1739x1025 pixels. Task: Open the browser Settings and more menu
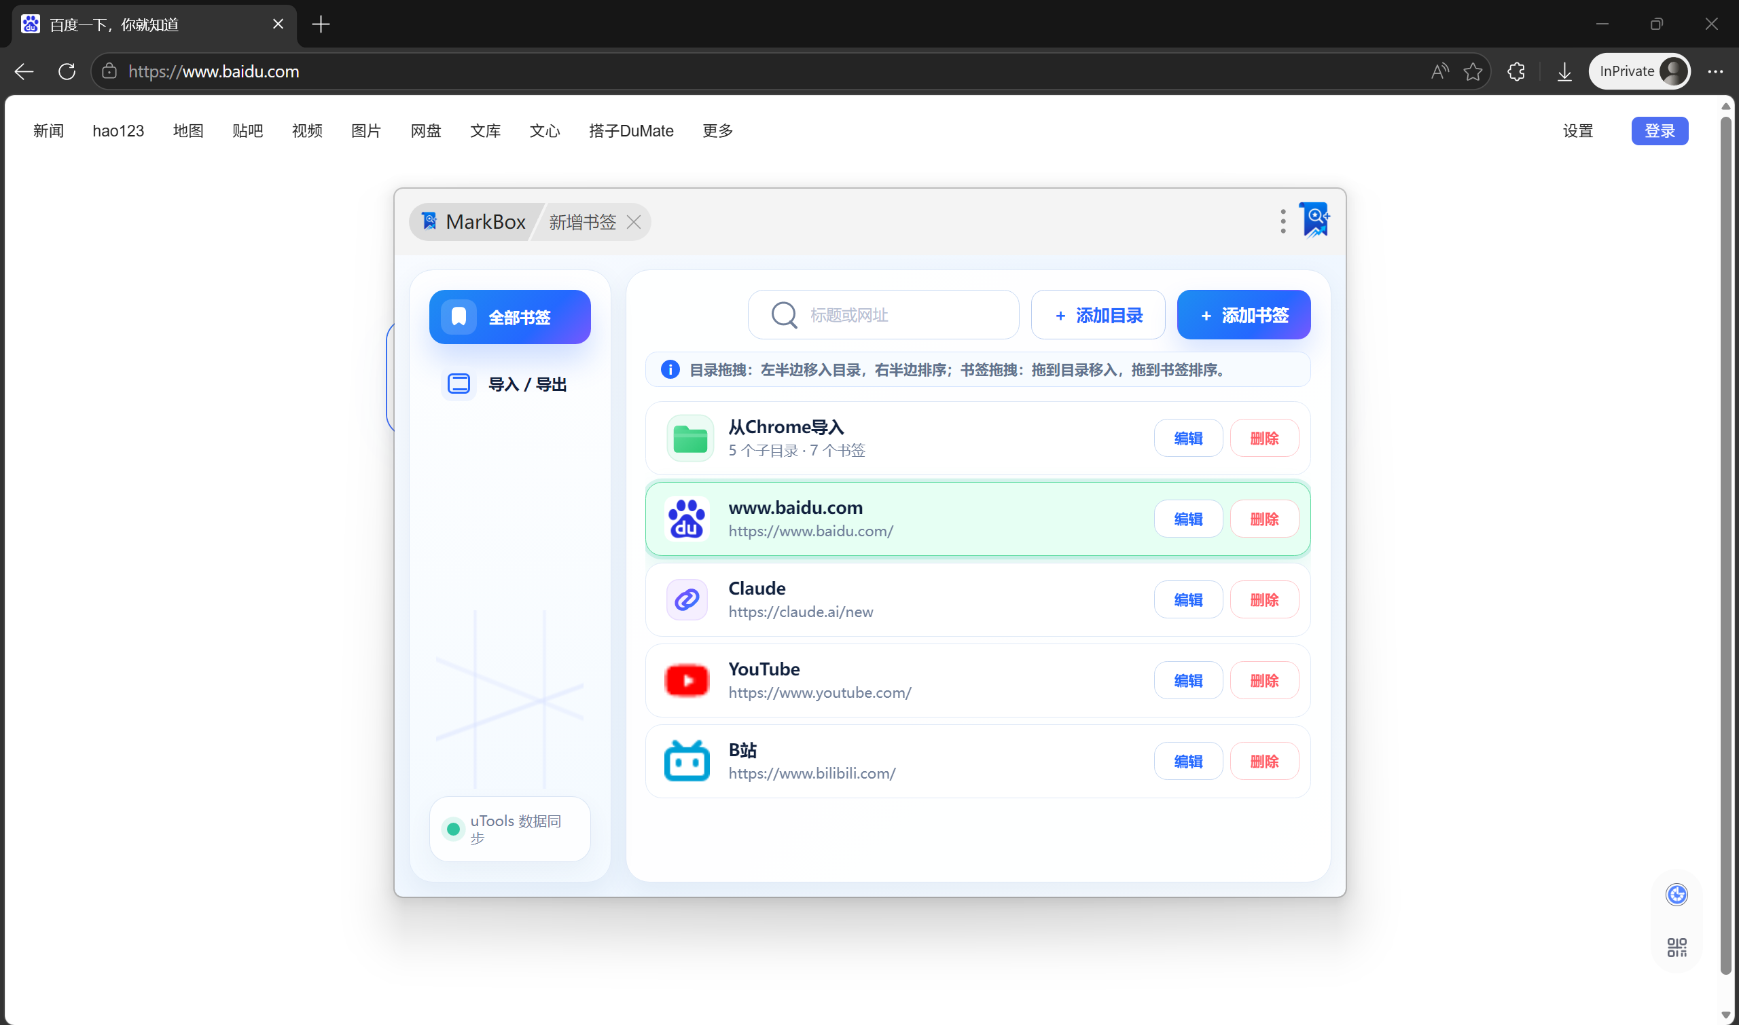coord(1715,71)
